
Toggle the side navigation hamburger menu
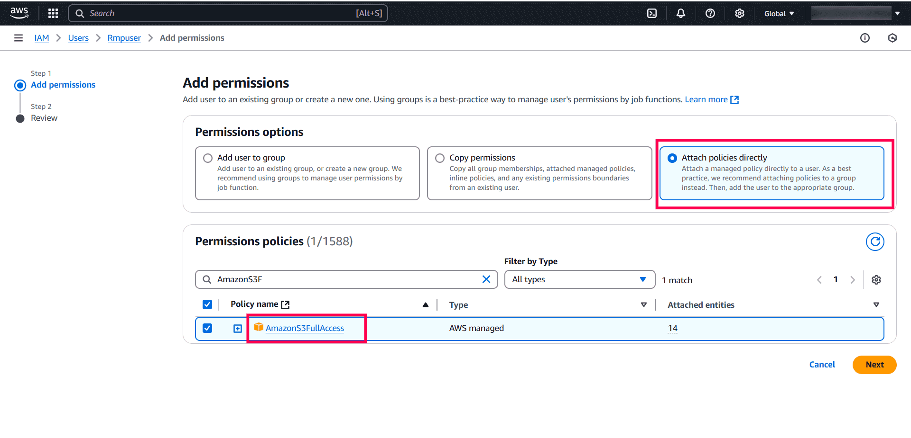pyautogui.click(x=19, y=38)
